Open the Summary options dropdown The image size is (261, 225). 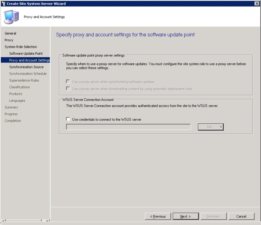[x=213, y=216]
